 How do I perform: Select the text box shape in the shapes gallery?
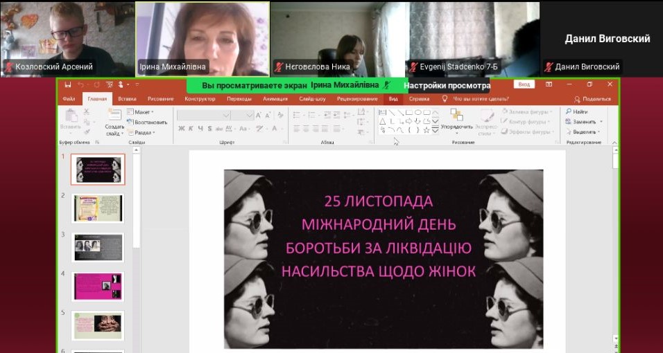click(382, 112)
